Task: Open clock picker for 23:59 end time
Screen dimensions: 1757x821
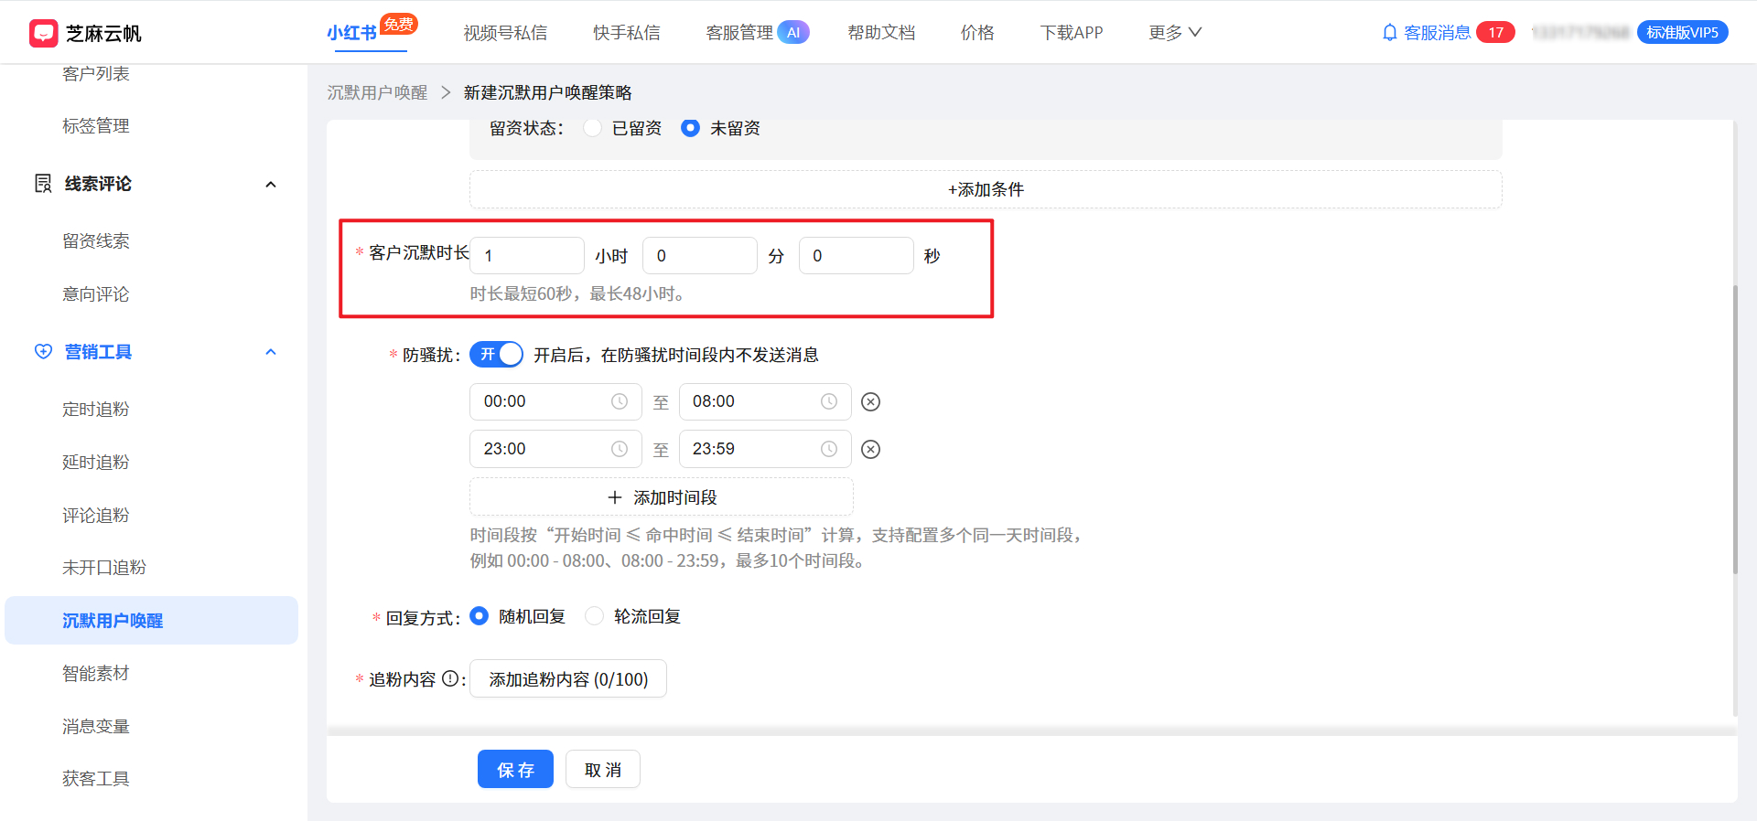Action: pyautogui.click(x=829, y=449)
